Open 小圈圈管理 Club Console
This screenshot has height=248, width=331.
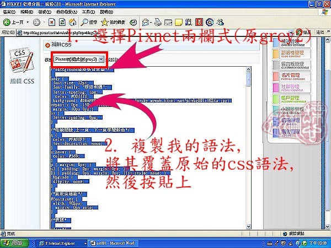pos(291,110)
